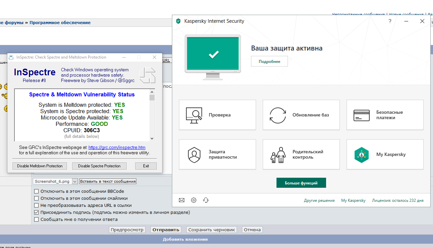433x248 pixels.
Task: Click "Вставить в текст сообщения" button
Action: [108, 181]
